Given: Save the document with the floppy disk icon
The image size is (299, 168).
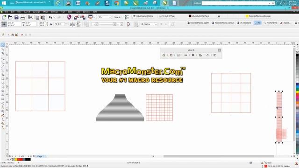Looking at the screenshot, I should coord(16,17).
